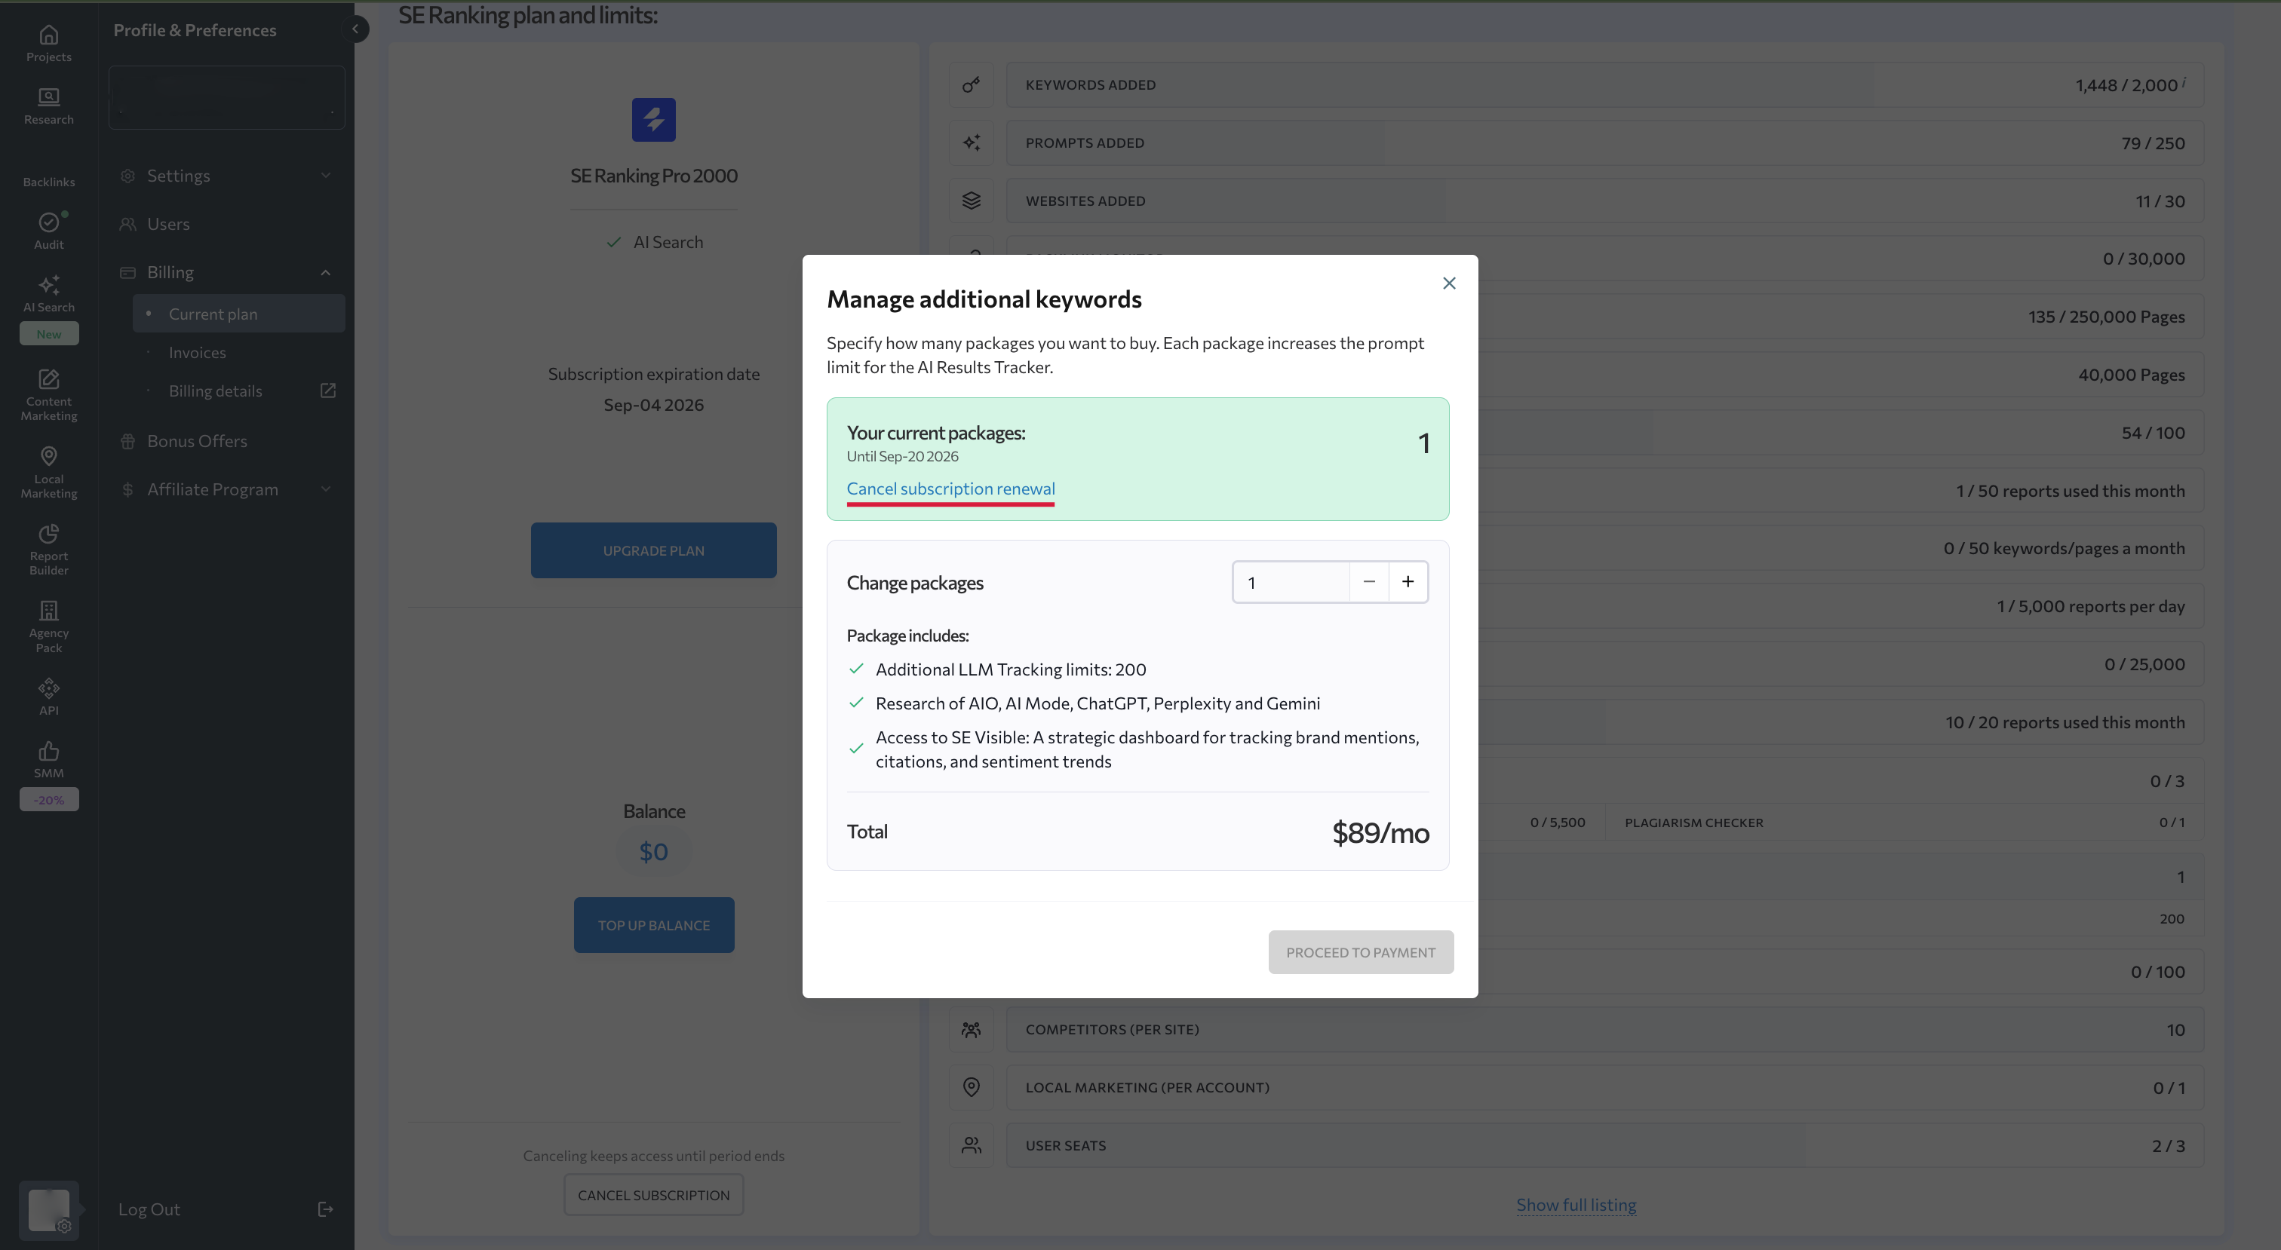Click Cancel subscription renewal link
This screenshot has height=1250, width=2281.
click(950, 489)
